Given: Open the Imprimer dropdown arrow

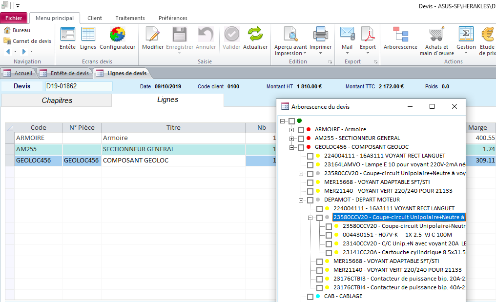Looking at the screenshot, I should coord(320,53).
